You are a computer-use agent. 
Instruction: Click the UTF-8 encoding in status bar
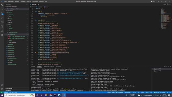134,92
